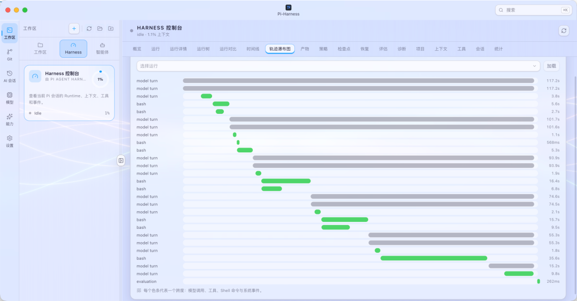Switch to the 轨迹瀑布图 tab

click(x=280, y=49)
